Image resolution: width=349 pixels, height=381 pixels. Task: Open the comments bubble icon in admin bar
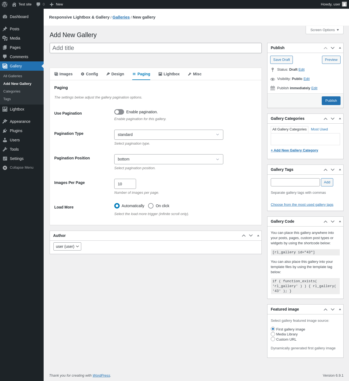(x=38, y=4)
